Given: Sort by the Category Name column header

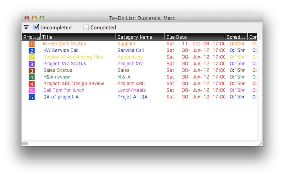Looking at the screenshot, I should coord(140,37).
